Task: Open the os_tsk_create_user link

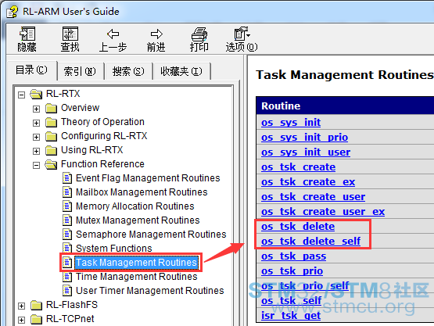Action: click(x=314, y=197)
